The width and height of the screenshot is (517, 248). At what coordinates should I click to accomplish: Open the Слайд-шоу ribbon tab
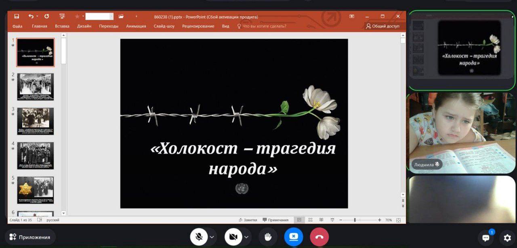coord(164,26)
